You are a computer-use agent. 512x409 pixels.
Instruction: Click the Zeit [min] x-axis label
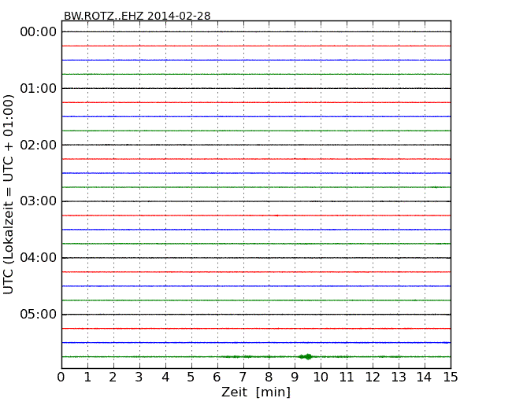coord(256,392)
